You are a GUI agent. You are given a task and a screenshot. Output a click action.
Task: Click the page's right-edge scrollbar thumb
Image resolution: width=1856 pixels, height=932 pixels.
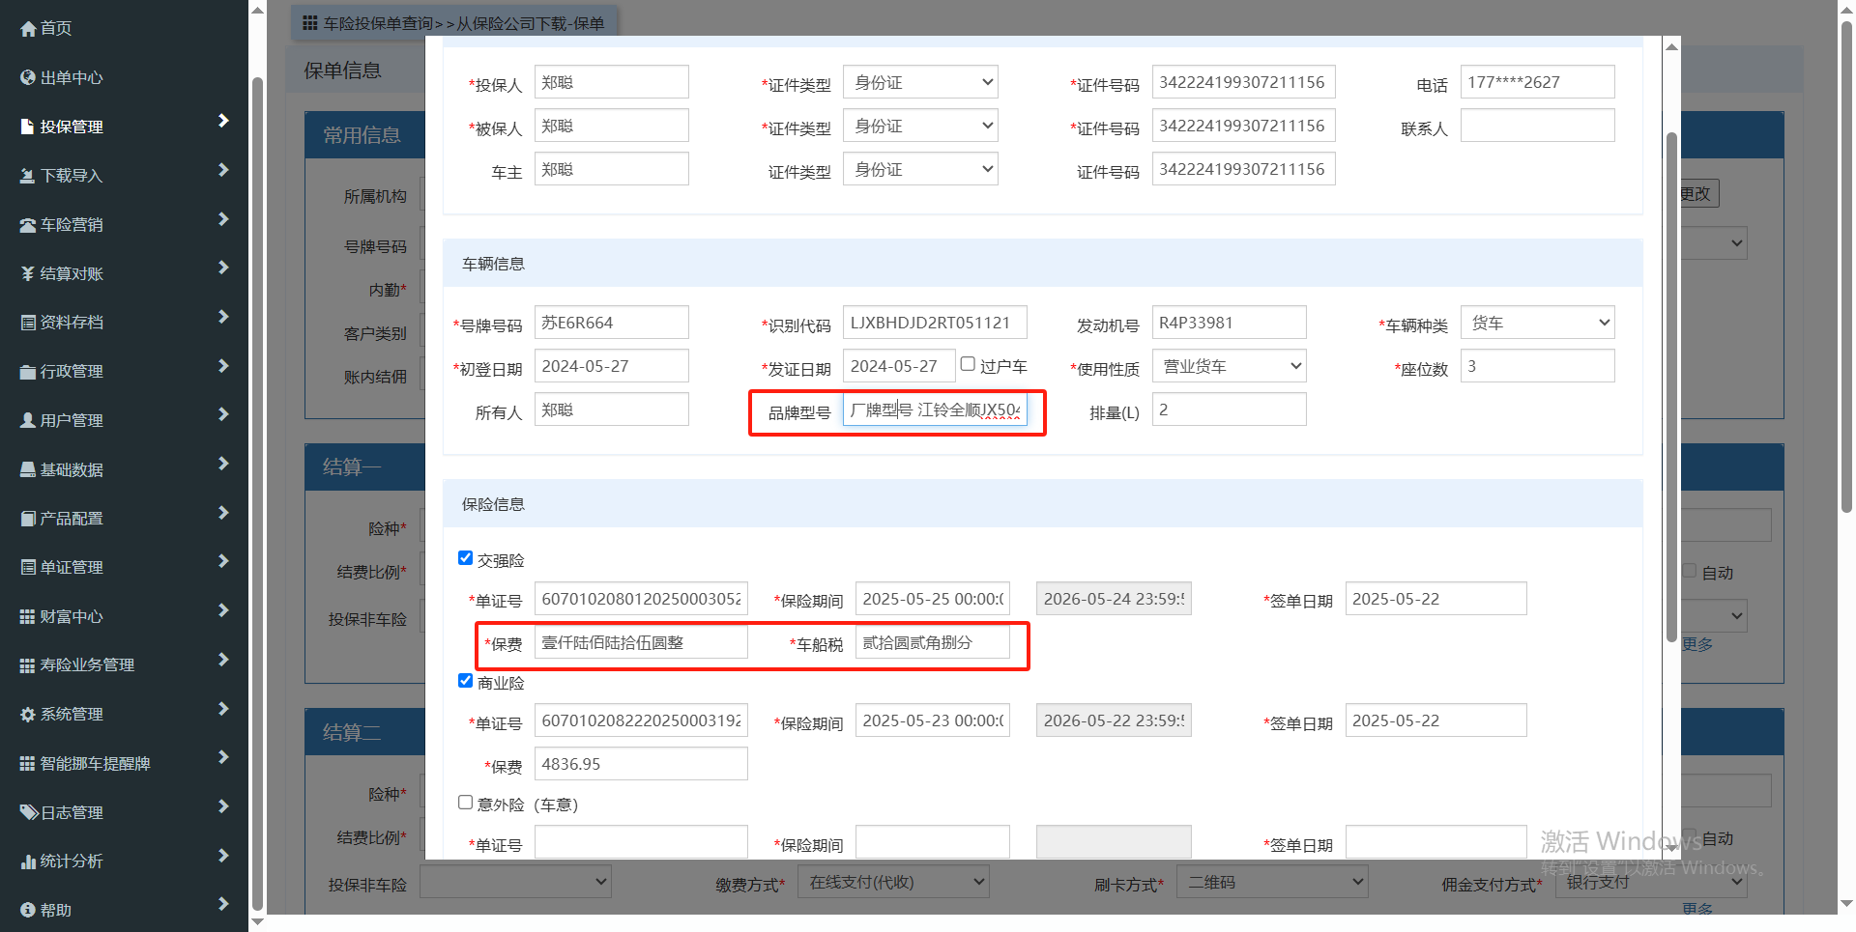pyautogui.click(x=1846, y=266)
